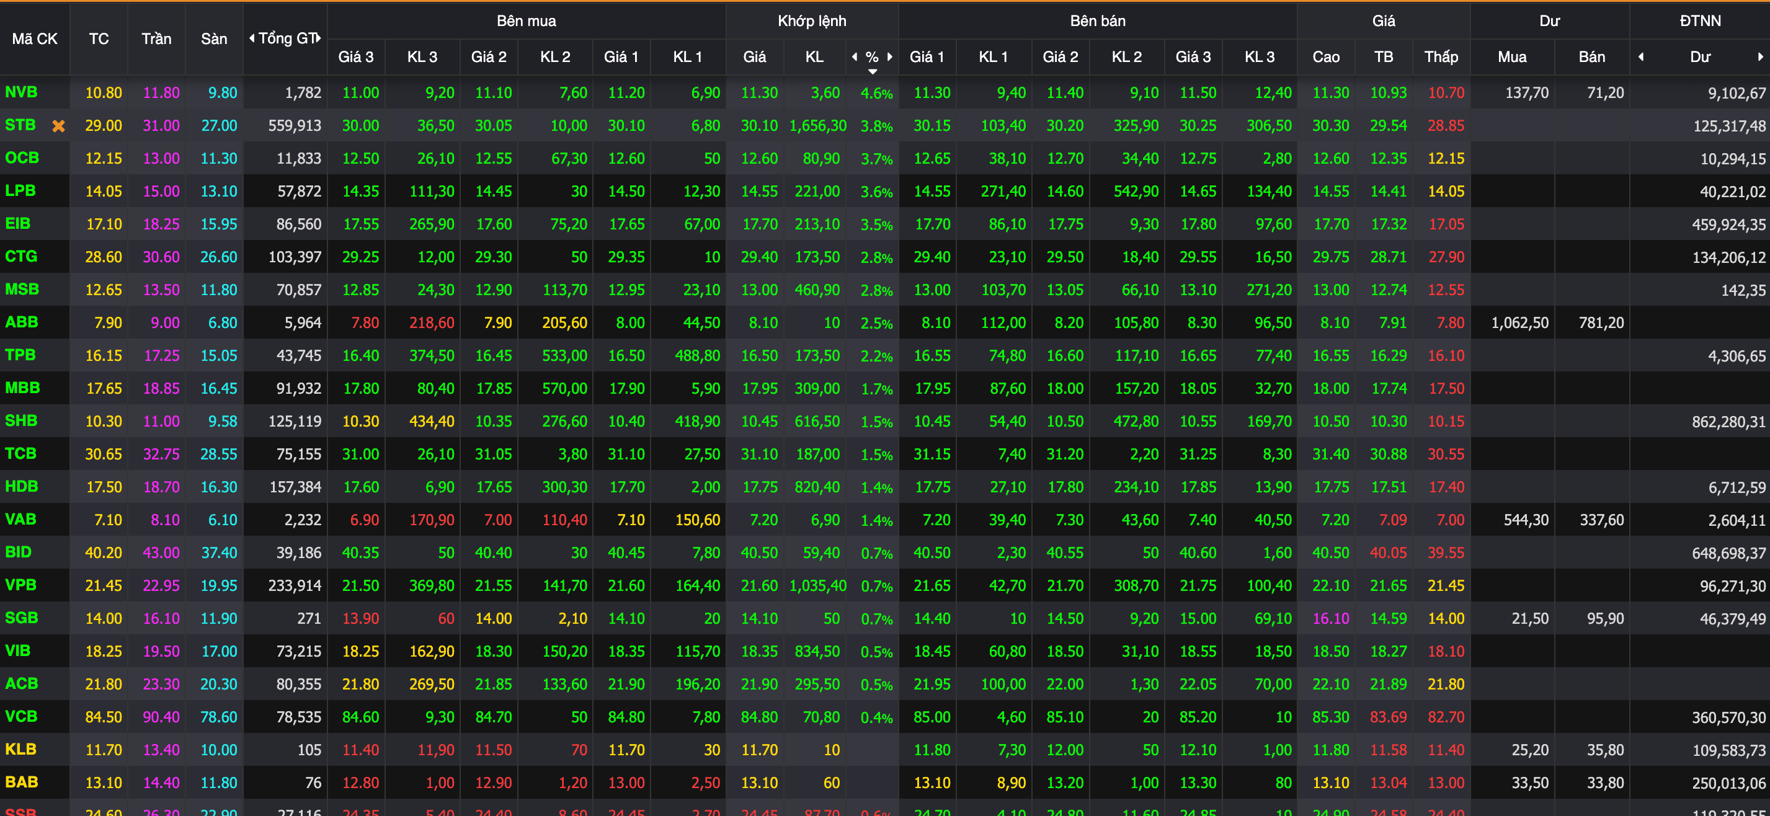
Task: Click the TB average price header
Action: 1384,57
